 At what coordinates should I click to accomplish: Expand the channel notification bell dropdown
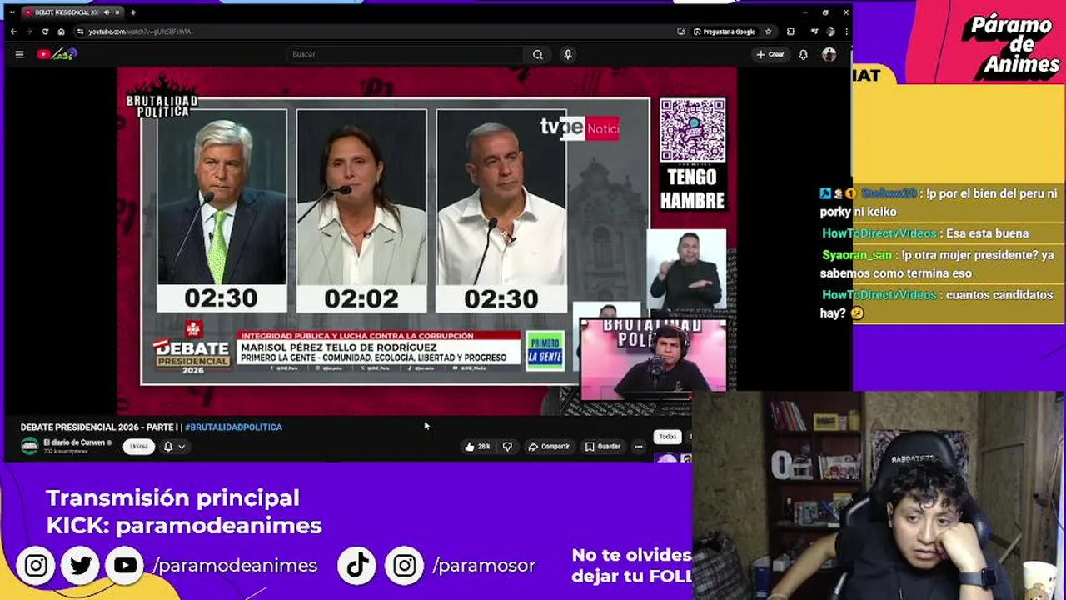(173, 447)
